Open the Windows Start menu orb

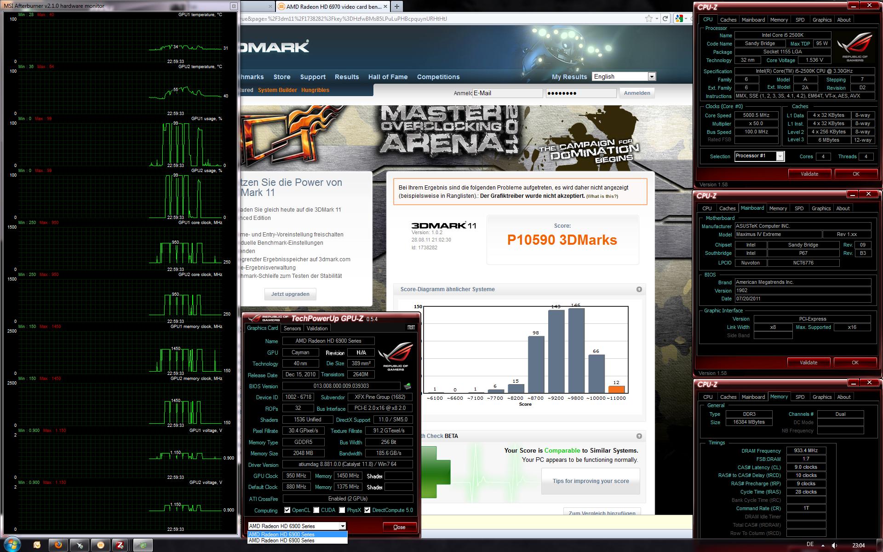(11, 544)
